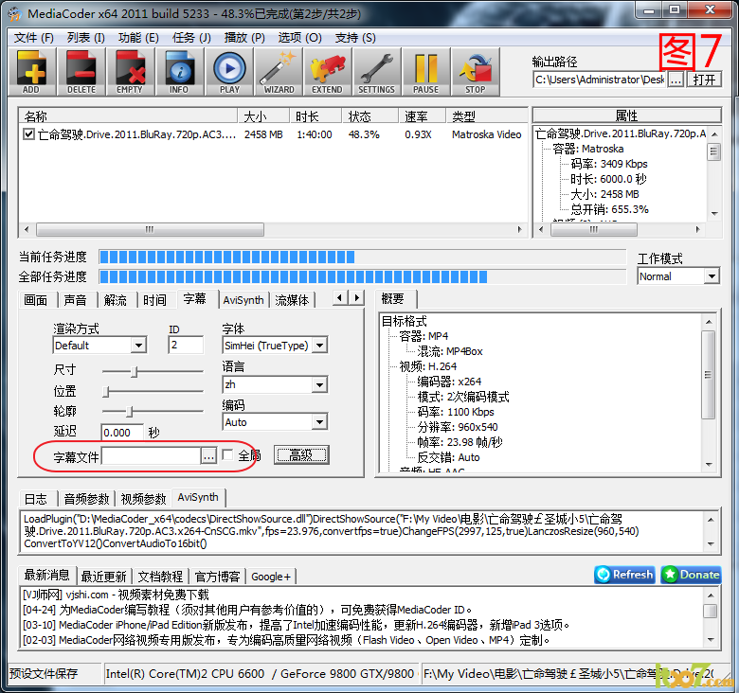Adjust the 尺寸 slider
The height and width of the screenshot is (693, 739).
[135, 371]
